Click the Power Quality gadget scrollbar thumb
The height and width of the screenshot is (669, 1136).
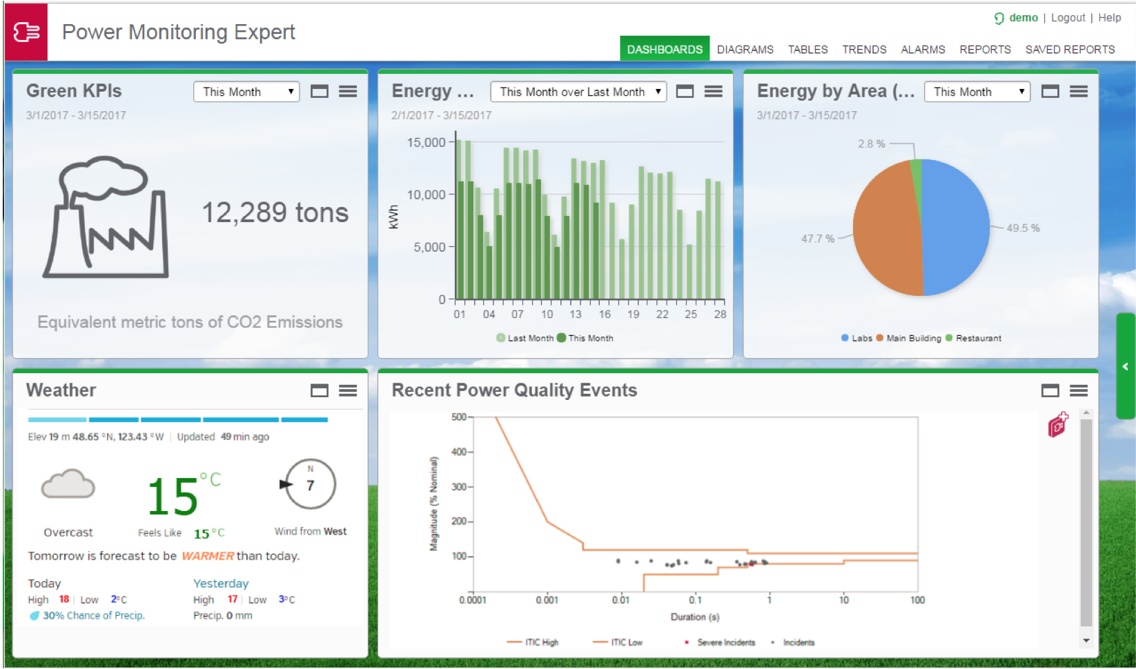(x=1086, y=523)
